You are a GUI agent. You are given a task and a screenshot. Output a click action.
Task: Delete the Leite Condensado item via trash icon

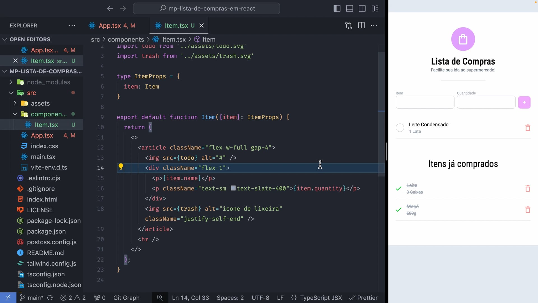(528, 128)
